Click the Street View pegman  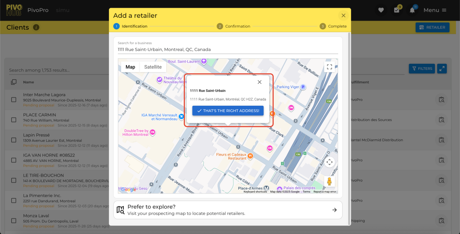(329, 181)
